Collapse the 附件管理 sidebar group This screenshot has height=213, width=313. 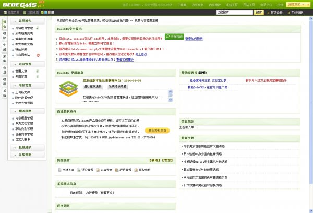click(x=27, y=85)
